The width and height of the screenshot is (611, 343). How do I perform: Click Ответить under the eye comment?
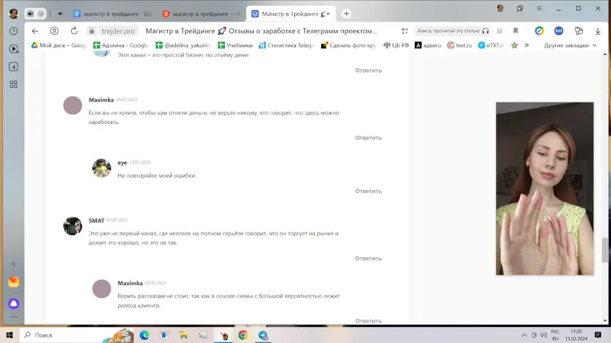click(x=368, y=191)
